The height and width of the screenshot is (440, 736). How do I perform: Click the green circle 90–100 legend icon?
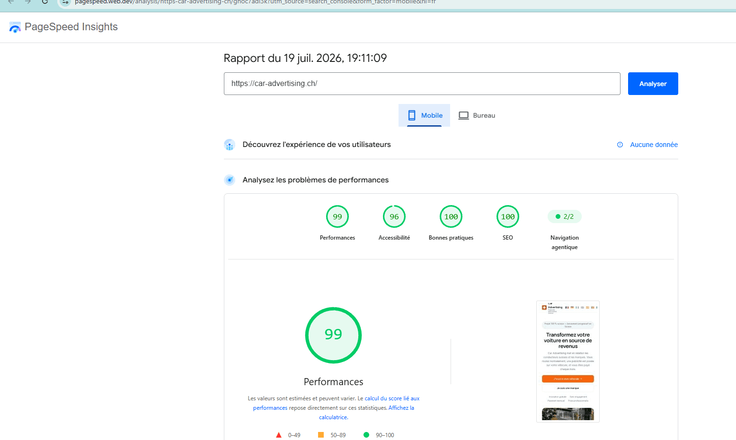click(366, 435)
